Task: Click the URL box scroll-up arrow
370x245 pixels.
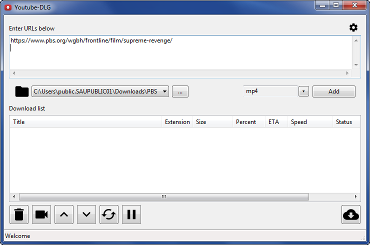Action: pyautogui.click(x=356, y=40)
